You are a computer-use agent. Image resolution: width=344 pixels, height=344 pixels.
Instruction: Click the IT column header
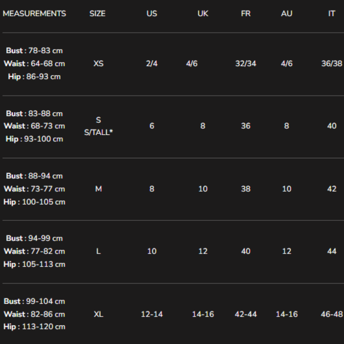point(332,14)
